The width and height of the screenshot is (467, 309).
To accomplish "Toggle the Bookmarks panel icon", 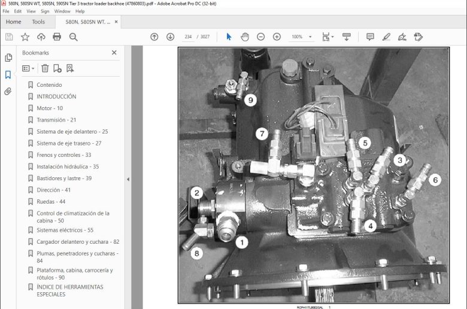I will 8,74.
